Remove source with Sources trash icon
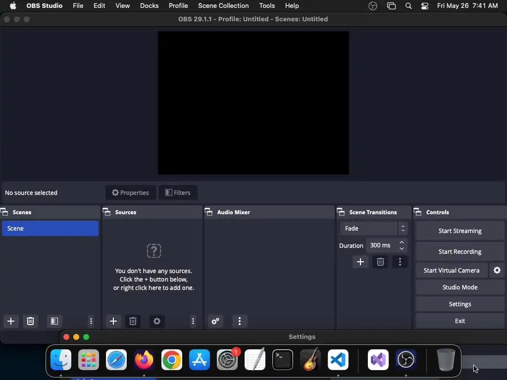This screenshot has width=507, height=380. click(133, 321)
